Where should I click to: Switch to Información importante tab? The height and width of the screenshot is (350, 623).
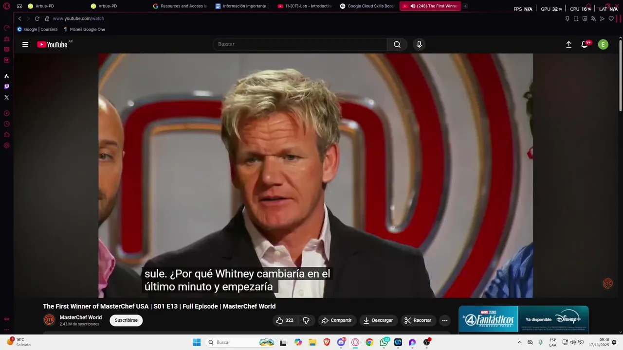coord(243,6)
